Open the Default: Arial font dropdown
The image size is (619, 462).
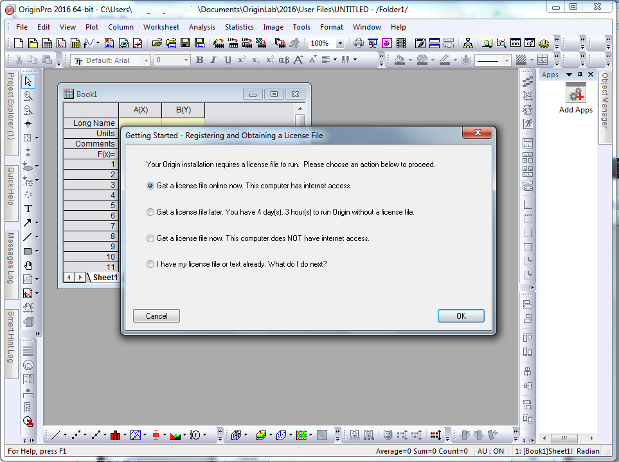coord(146,60)
